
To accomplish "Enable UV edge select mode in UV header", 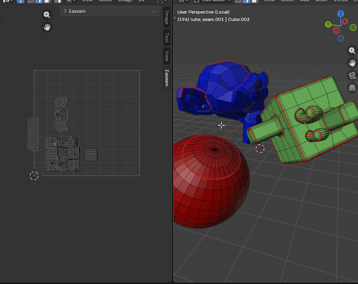I will tap(39, 1).
